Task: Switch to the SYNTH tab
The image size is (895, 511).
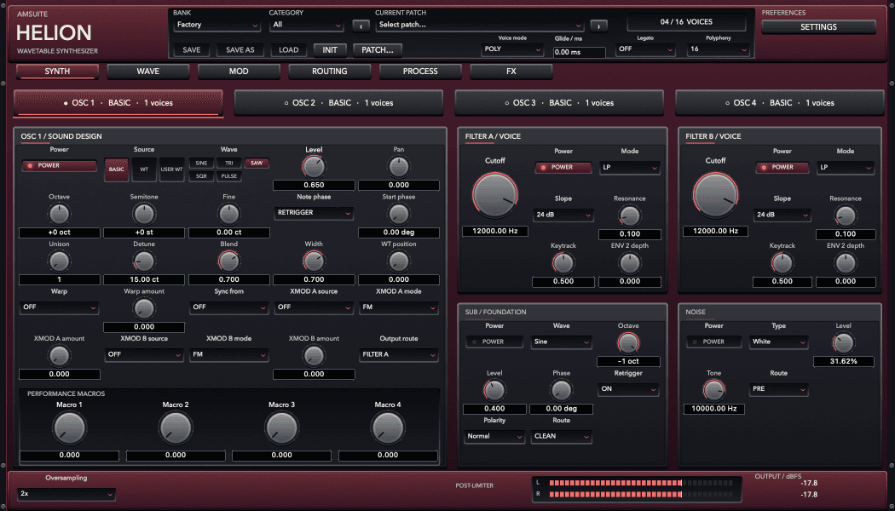Action: click(x=57, y=72)
